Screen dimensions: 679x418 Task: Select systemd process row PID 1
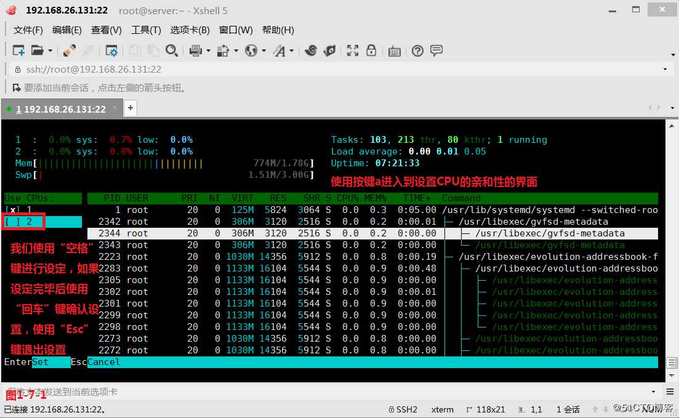pos(372,210)
